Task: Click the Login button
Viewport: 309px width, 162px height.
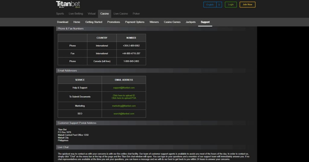Action: tap(231, 5)
